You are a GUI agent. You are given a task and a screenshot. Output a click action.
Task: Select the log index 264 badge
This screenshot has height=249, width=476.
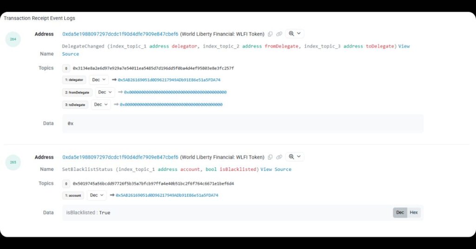click(13, 39)
